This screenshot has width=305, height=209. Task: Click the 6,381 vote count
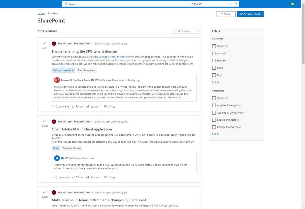coord(45,48)
